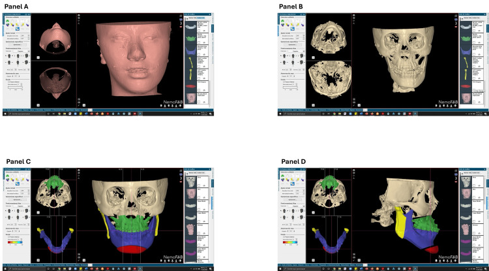
Task: Tick the skin face layer checkbox in Panel D
Action: (x=474, y=197)
